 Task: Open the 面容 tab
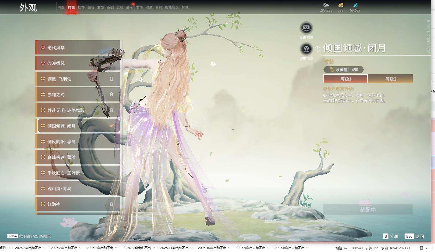[91, 7]
